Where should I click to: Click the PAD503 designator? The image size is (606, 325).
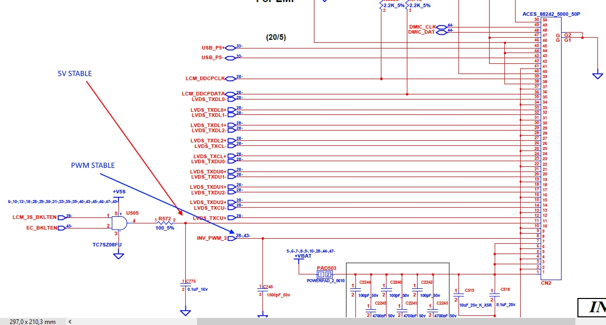327,268
